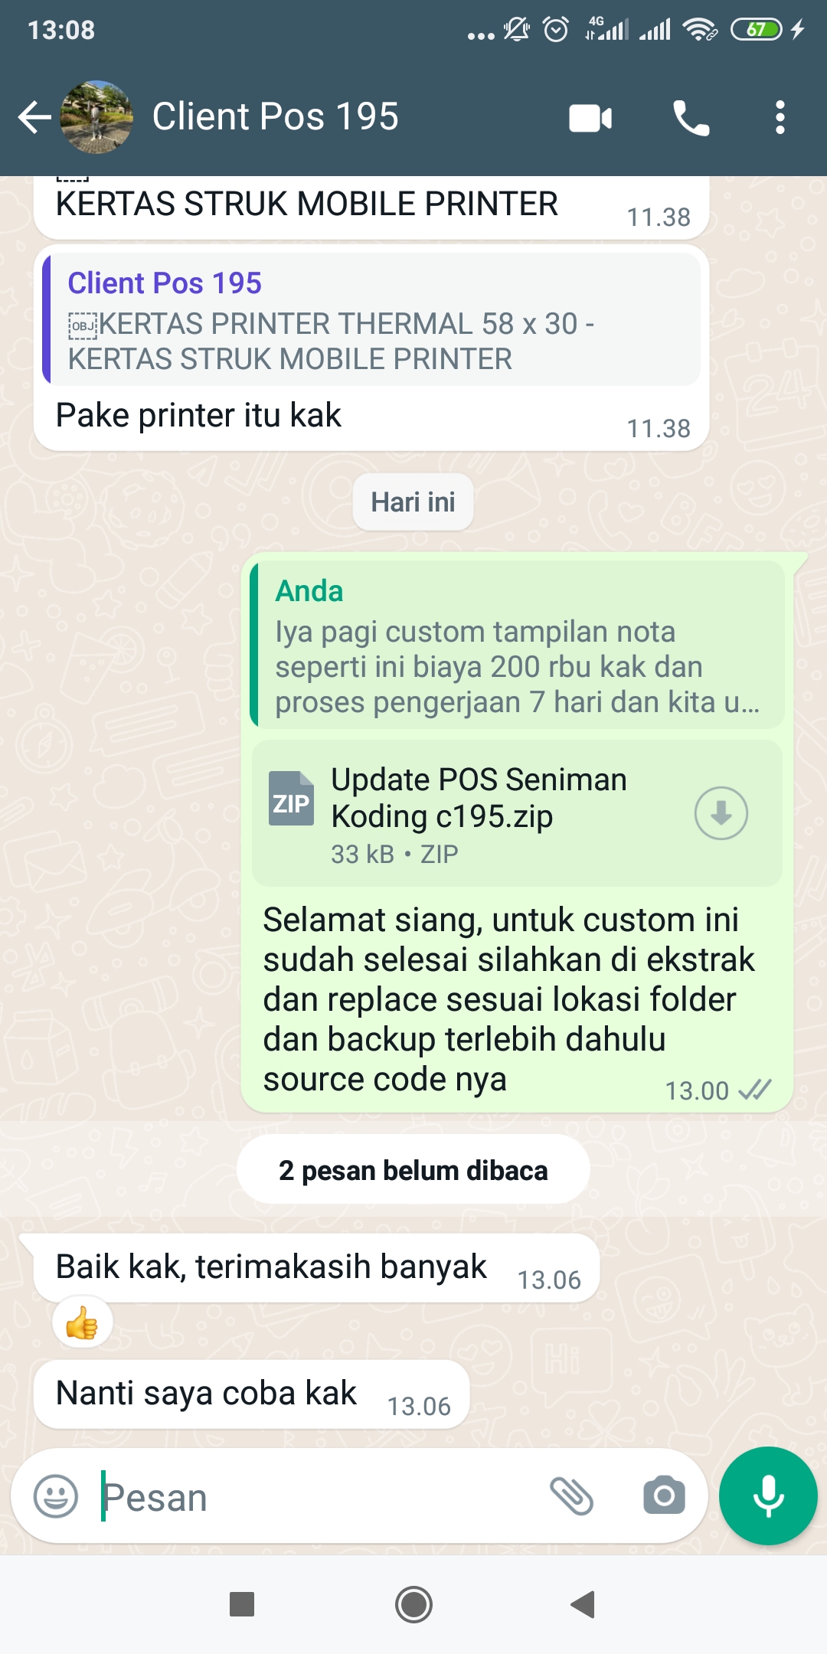Screen dimensions: 827x1654
Task: Open the emoji picker in message bar
Action: pos(56,1496)
